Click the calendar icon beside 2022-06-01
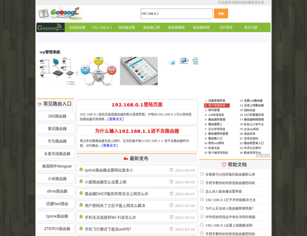 point(171,194)
